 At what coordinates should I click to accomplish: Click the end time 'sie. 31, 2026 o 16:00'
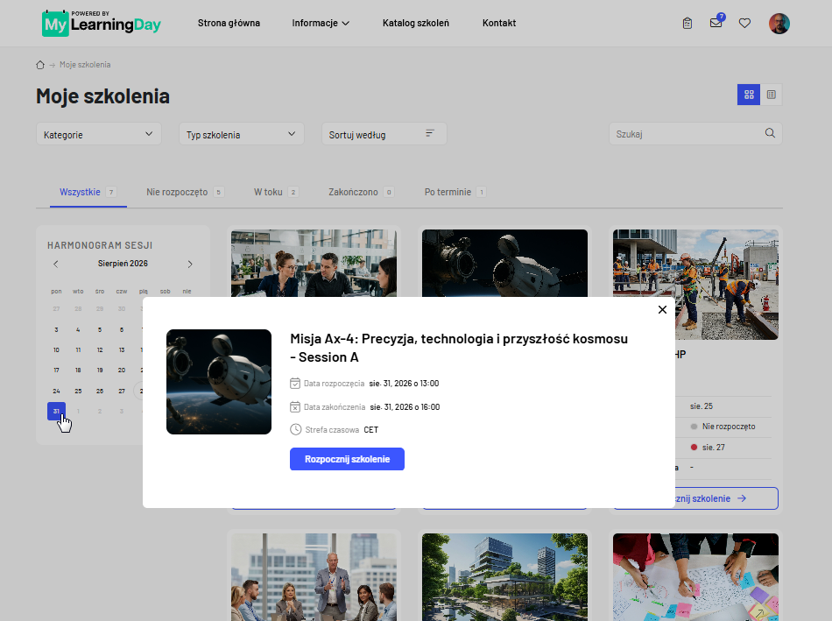pyautogui.click(x=405, y=407)
